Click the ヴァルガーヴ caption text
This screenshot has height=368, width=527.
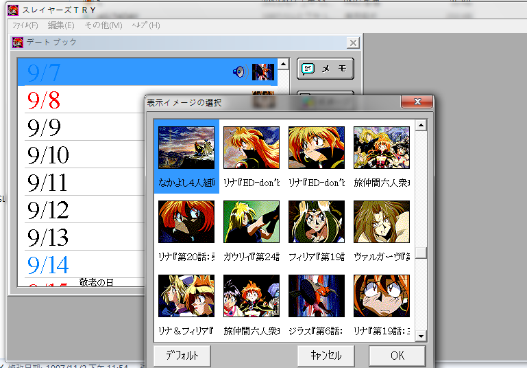tap(382, 257)
